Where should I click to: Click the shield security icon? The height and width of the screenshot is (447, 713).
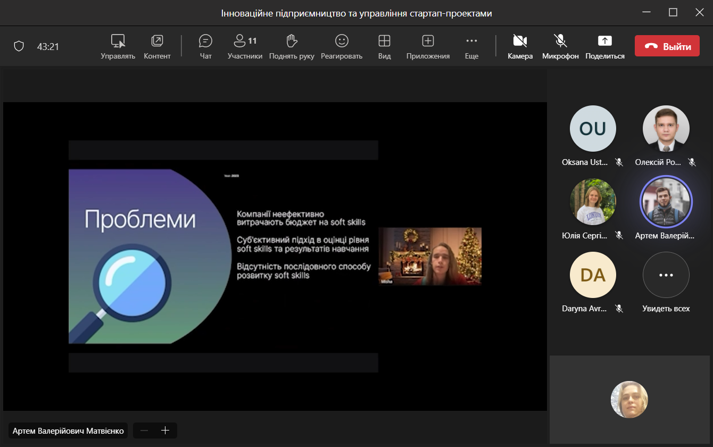tap(19, 46)
